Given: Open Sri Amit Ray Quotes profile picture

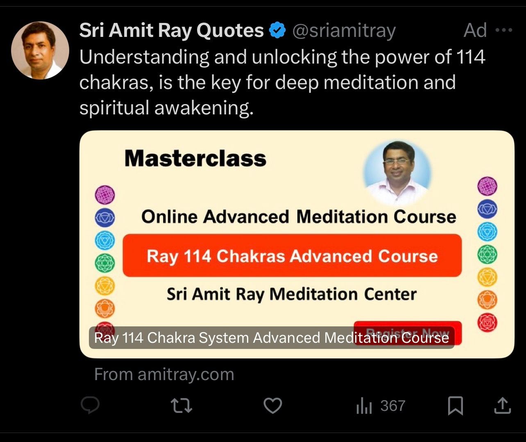Looking at the screenshot, I should coord(40,50).
